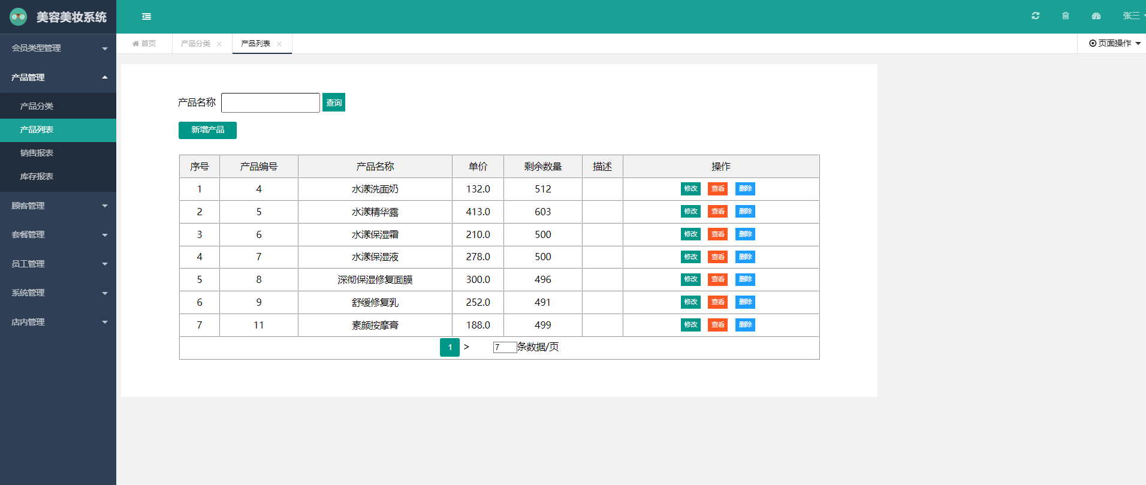1146x485 pixels.
Task: Go to next page using > arrow
Action: pos(466,347)
